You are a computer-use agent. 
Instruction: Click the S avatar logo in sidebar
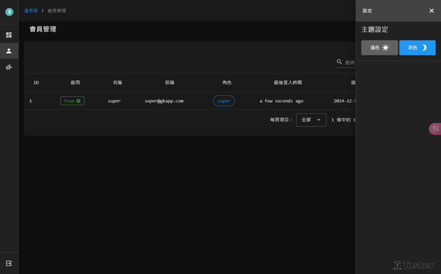pos(9,12)
